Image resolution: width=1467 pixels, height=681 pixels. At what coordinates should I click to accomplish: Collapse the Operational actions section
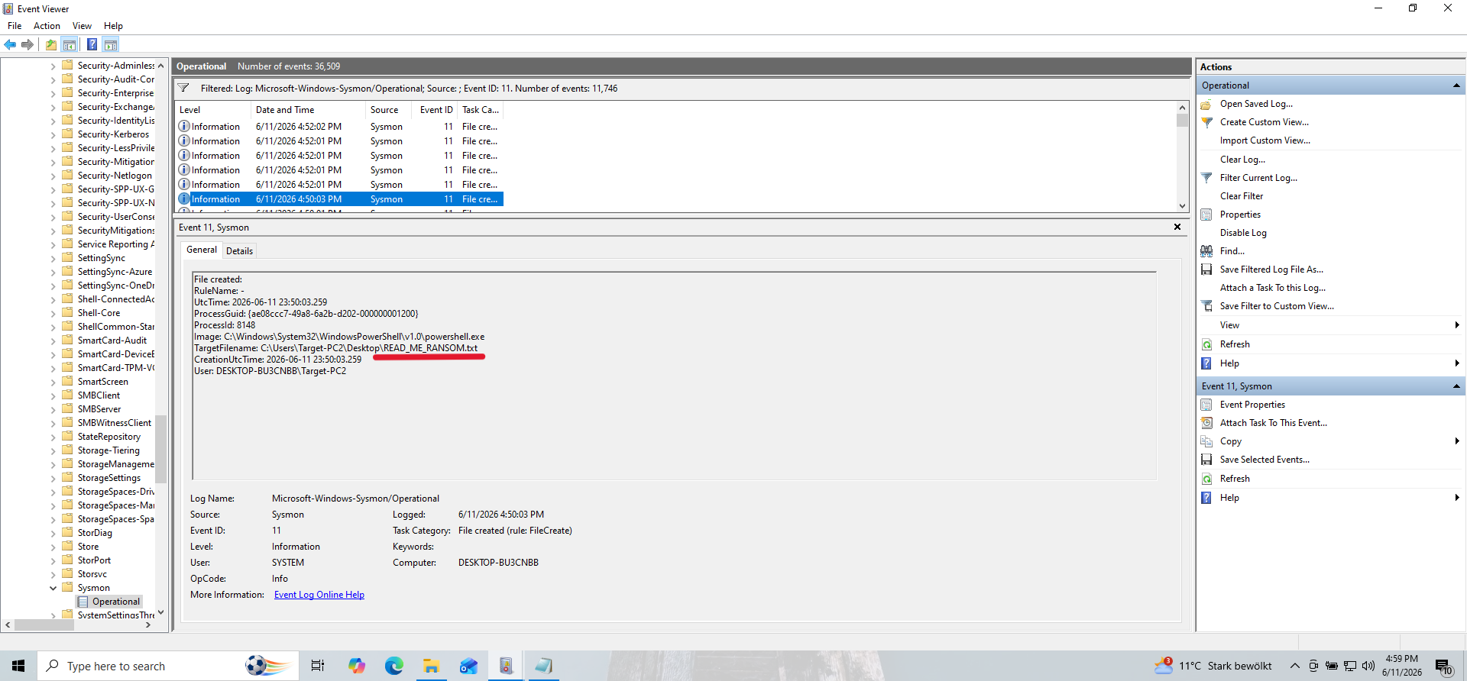(1456, 86)
